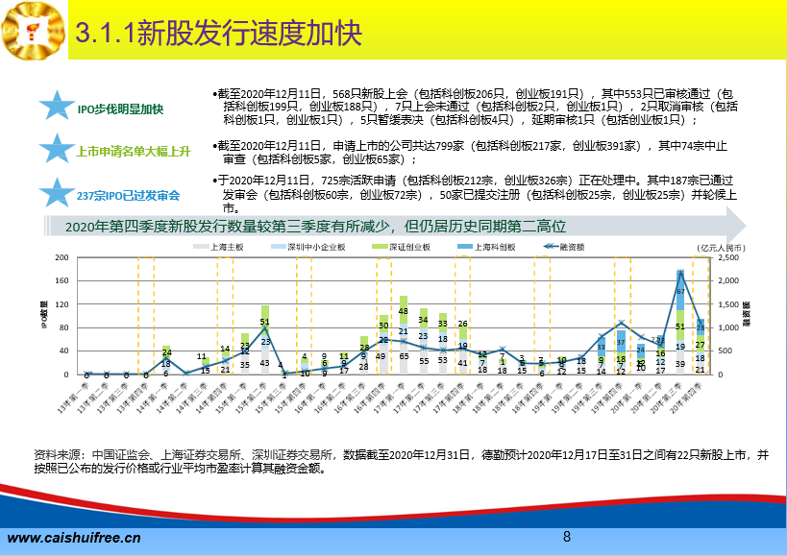Click the data label 48 on the green segment
Image resolution: width=787 pixels, height=556 pixels.
pos(403,311)
